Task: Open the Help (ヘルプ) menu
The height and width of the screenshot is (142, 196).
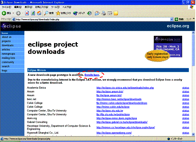Action: tap(67, 7)
